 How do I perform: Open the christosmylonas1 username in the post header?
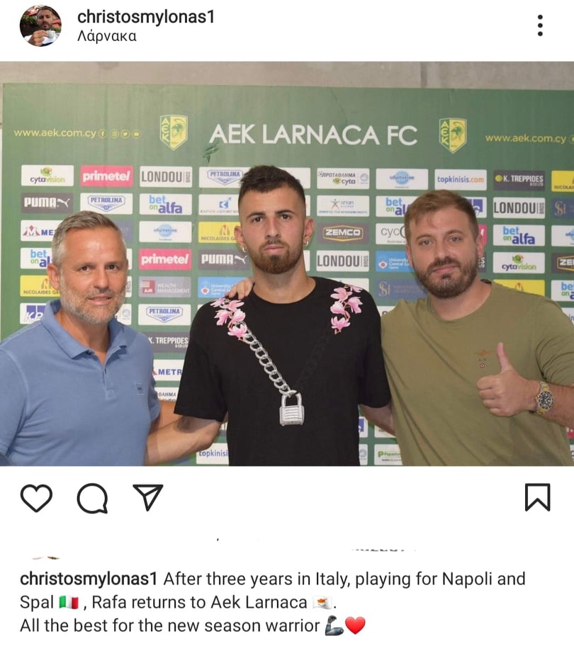pyautogui.click(x=146, y=17)
